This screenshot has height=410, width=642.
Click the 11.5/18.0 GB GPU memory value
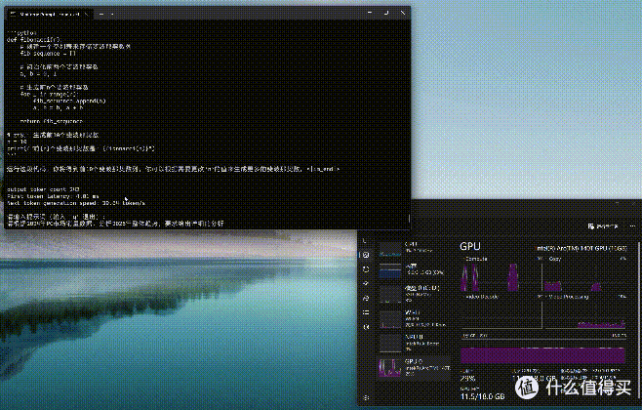coord(482,396)
